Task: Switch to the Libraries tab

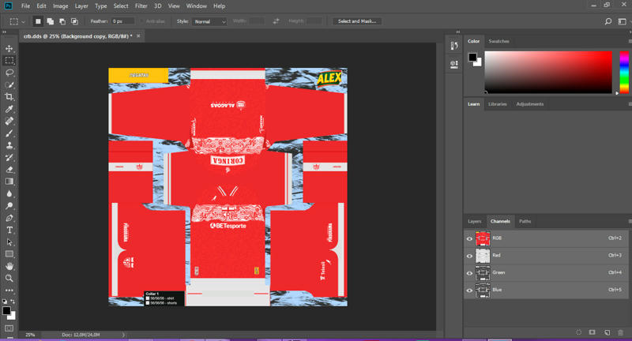Action: pyautogui.click(x=498, y=104)
